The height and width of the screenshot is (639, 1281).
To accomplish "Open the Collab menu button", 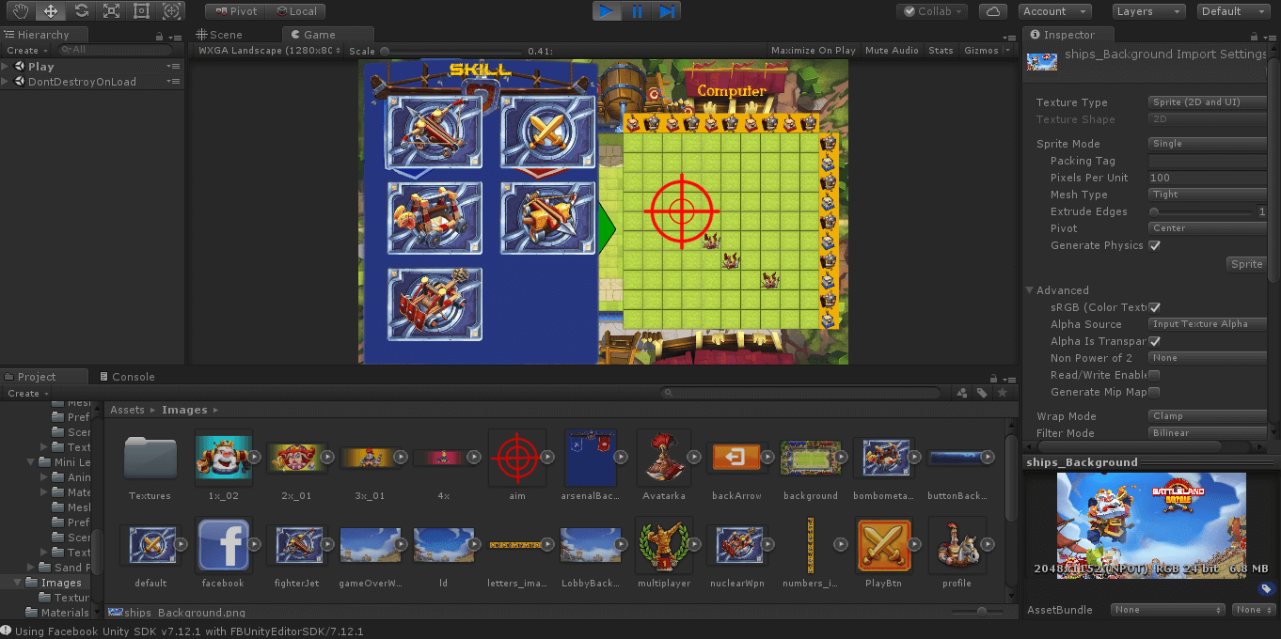I will tap(932, 11).
